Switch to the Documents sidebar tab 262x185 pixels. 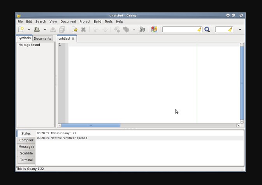(42, 38)
